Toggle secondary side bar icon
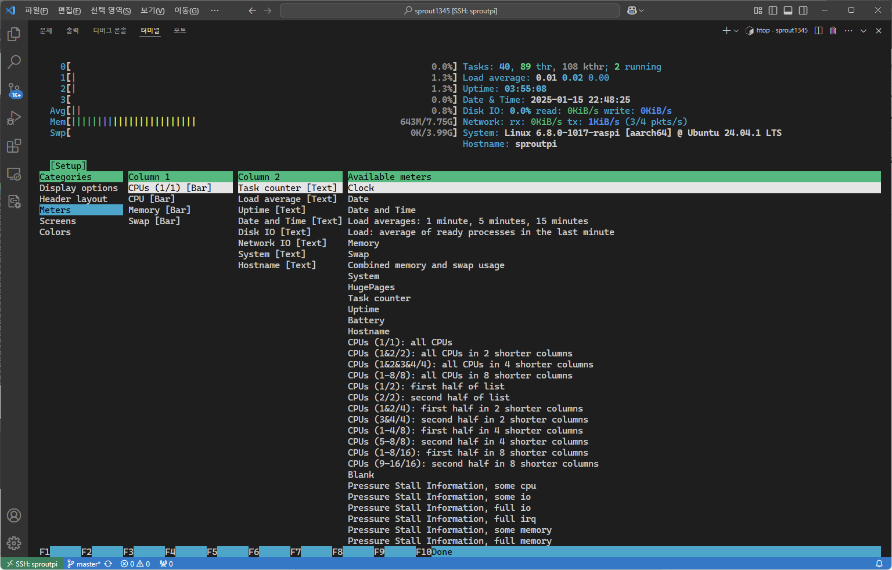Viewport: 892px width, 570px height. coord(803,10)
